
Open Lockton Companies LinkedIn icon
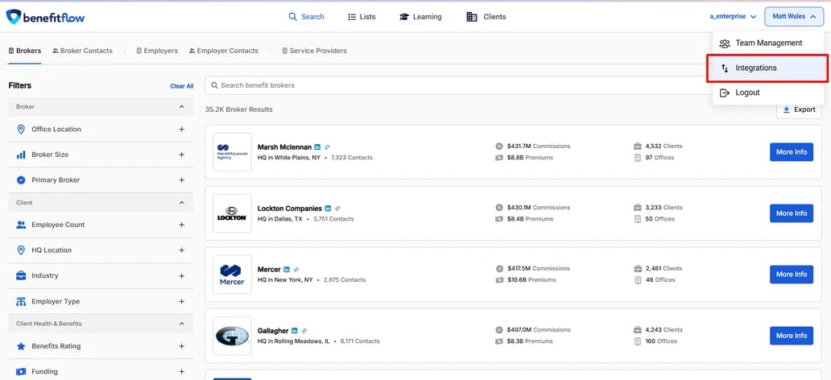(x=328, y=209)
